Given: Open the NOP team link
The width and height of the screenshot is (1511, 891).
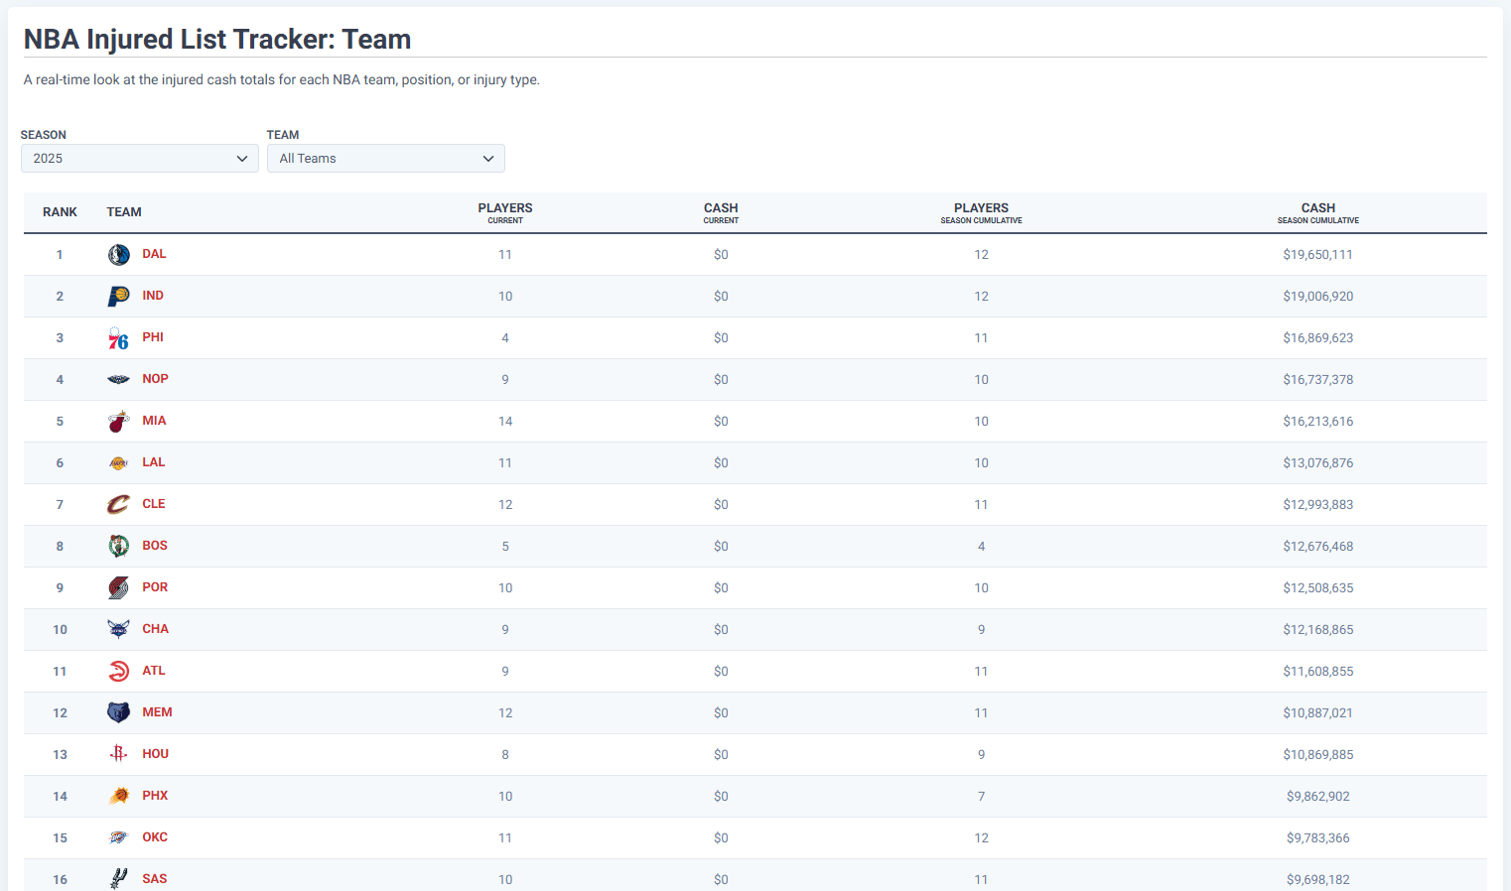Looking at the screenshot, I should tap(155, 379).
